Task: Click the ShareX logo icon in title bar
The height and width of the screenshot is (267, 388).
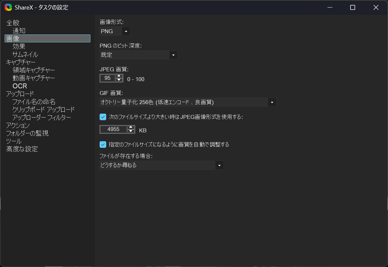Action: [x=8, y=7]
